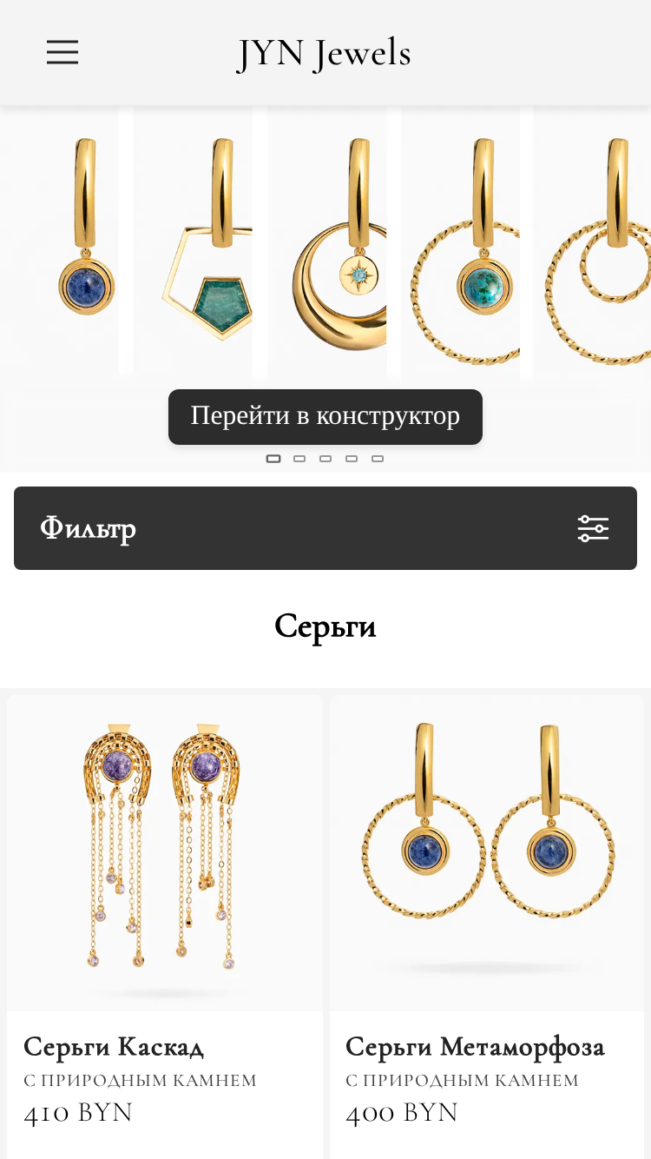651x1159 pixels.
Task: Open the Серьги Каскад product image
Action: pyautogui.click(x=165, y=853)
